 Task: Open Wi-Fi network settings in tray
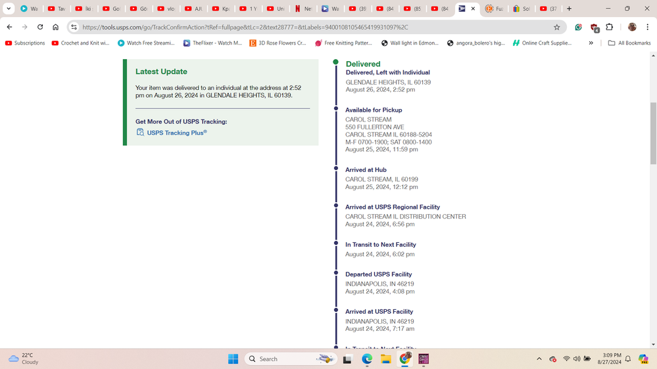pos(566,359)
